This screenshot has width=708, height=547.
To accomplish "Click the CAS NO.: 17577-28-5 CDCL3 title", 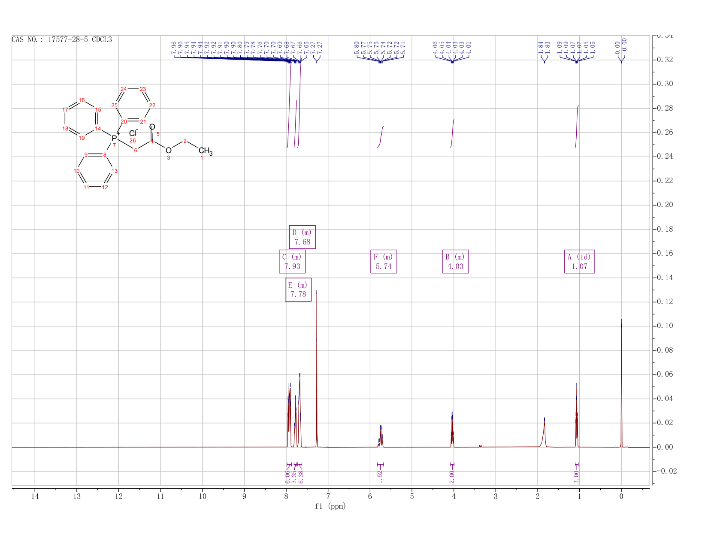I will pos(62,39).
